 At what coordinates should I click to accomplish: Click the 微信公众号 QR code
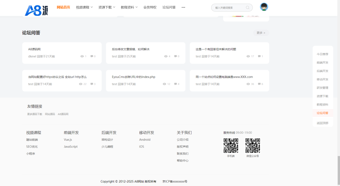click(253, 146)
